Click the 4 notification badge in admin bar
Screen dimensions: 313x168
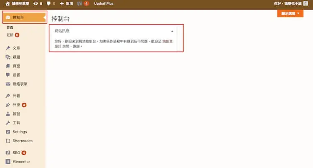tap(86, 4)
